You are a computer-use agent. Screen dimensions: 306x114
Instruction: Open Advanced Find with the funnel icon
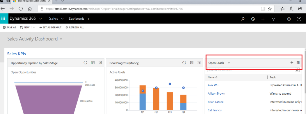tap(274, 19)
